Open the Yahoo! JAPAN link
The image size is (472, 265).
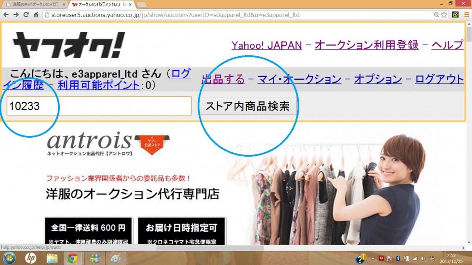tap(266, 45)
